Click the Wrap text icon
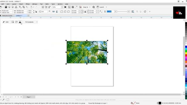The height and width of the screenshot is (105, 187). 133,12
